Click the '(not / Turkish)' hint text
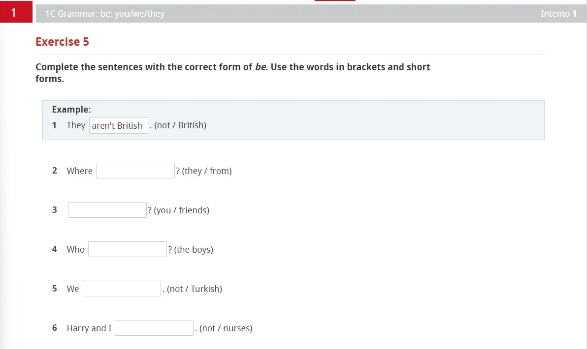This screenshot has width=587, height=349. pyautogui.click(x=195, y=289)
